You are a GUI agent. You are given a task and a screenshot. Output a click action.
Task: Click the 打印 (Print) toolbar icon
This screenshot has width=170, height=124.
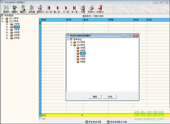click(91, 9)
